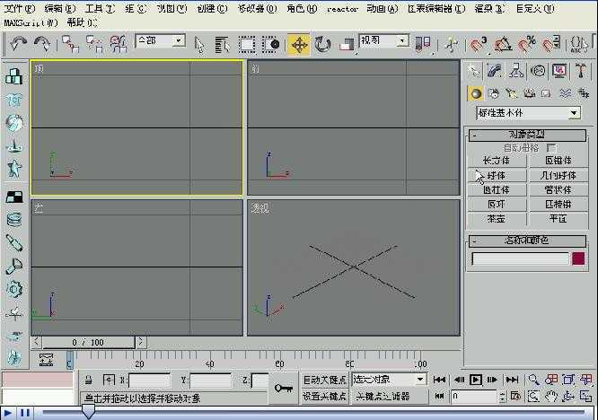Click the Select and Manipulate icon
The height and width of the screenshot is (420, 598).
tap(452, 45)
